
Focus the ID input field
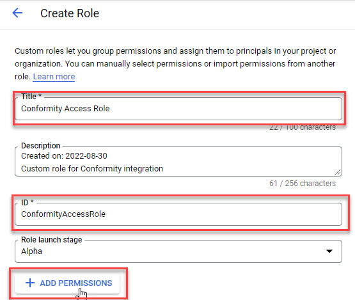[178, 214]
